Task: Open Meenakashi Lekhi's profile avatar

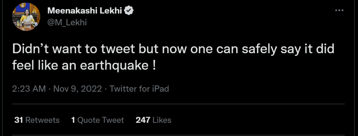Action: tap(26, 17)
